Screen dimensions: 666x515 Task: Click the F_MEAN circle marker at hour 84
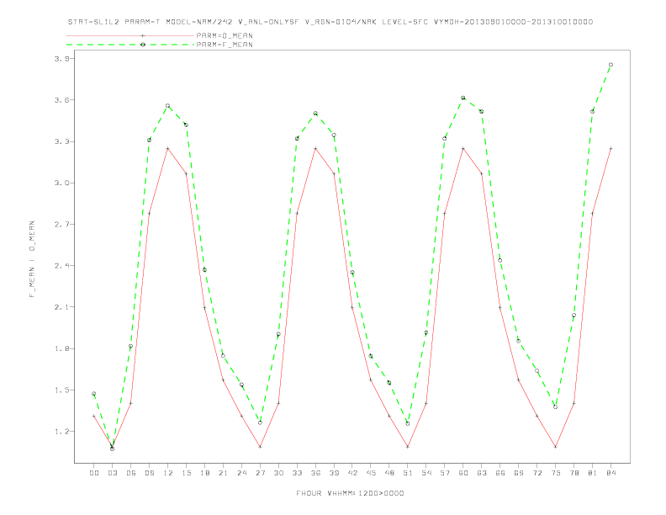(610, 65)
